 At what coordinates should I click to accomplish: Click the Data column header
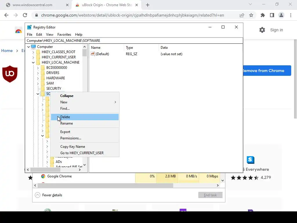coord(164,48)
